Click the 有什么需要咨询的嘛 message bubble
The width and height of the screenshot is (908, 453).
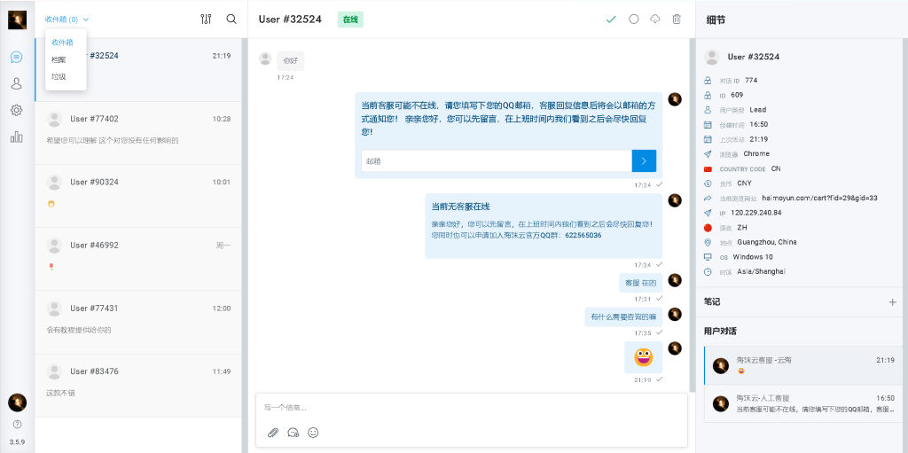(x=623, y=316)
